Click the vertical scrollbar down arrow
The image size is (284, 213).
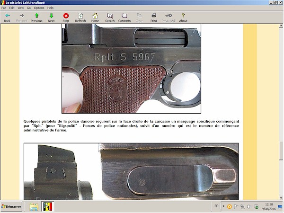[281, 198]
